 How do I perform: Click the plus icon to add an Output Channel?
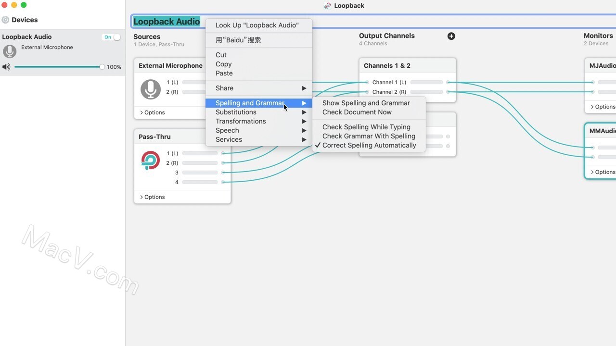click(x=451, y=36)
